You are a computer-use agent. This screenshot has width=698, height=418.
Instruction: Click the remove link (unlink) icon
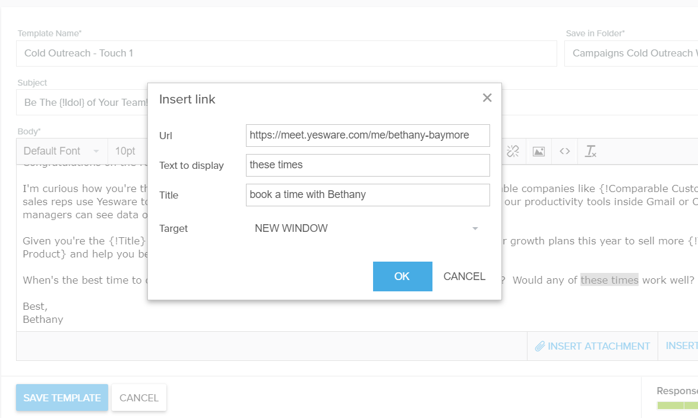pyautogui.click(x=513, y=152)
